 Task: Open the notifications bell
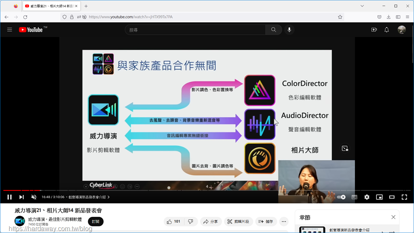click(x=387, y=30)
